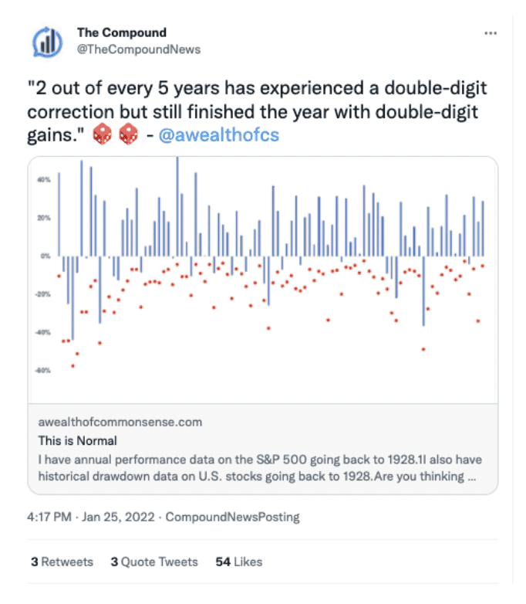526x604 pixels.
Task: Click the 4:17 PM timestamp
Action: pos(49,517)
